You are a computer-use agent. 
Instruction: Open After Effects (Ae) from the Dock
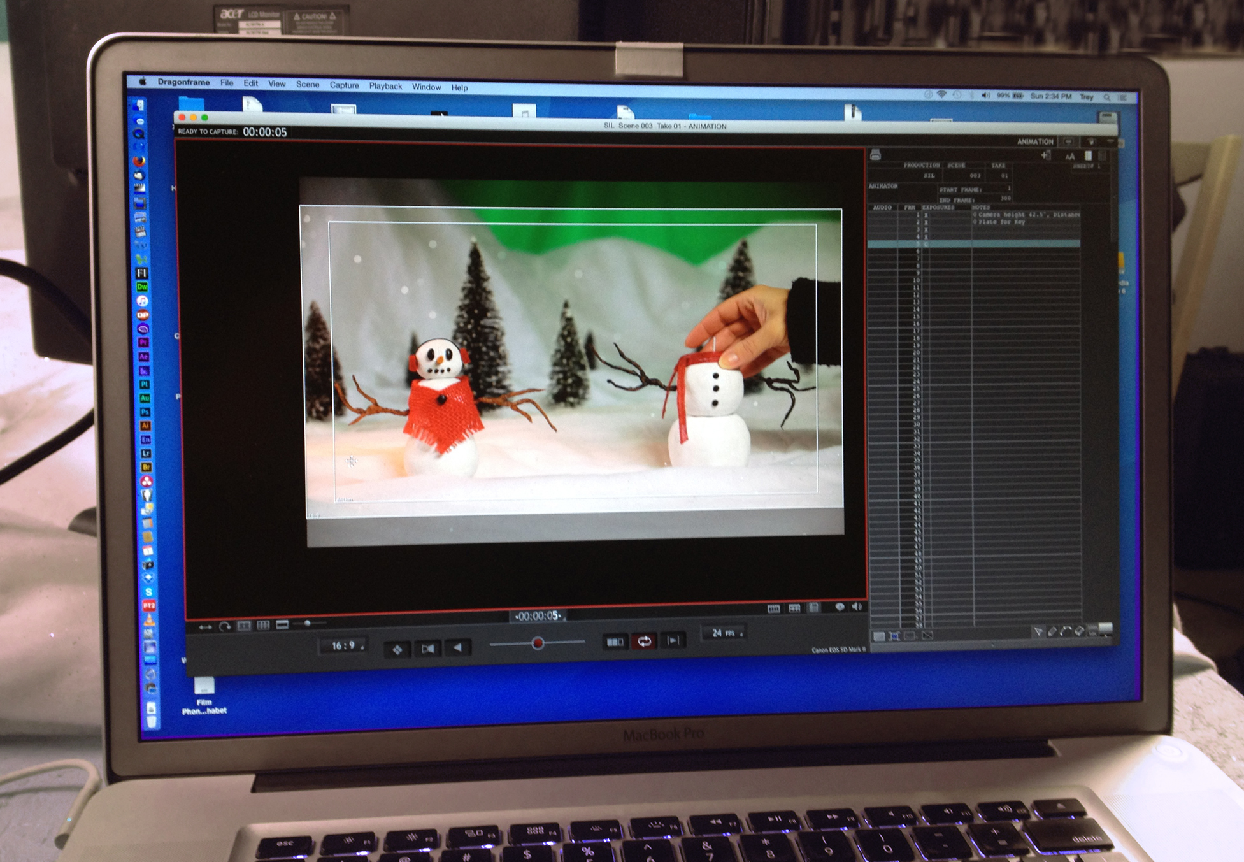tap(144, 357)
